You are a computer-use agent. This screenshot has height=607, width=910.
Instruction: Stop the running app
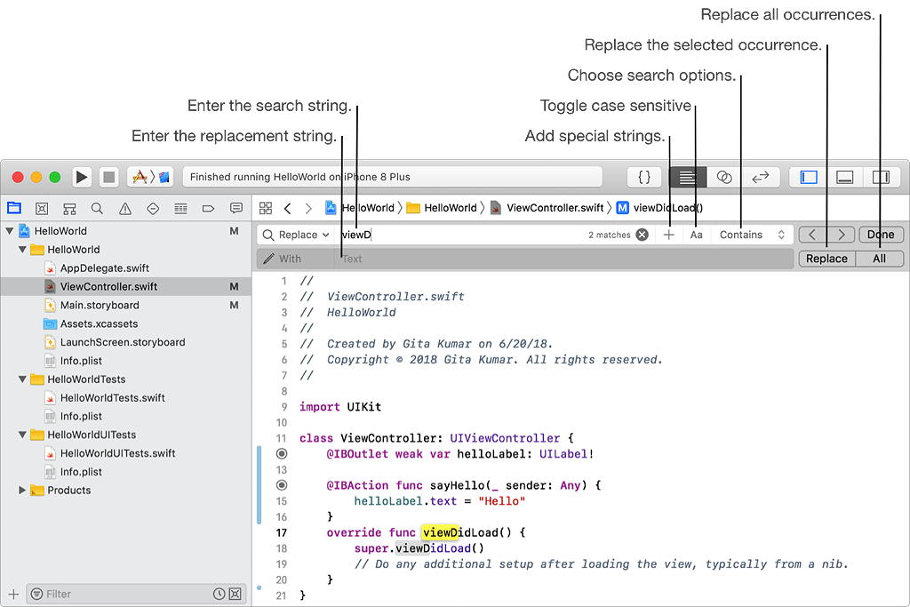pos(108,177)
